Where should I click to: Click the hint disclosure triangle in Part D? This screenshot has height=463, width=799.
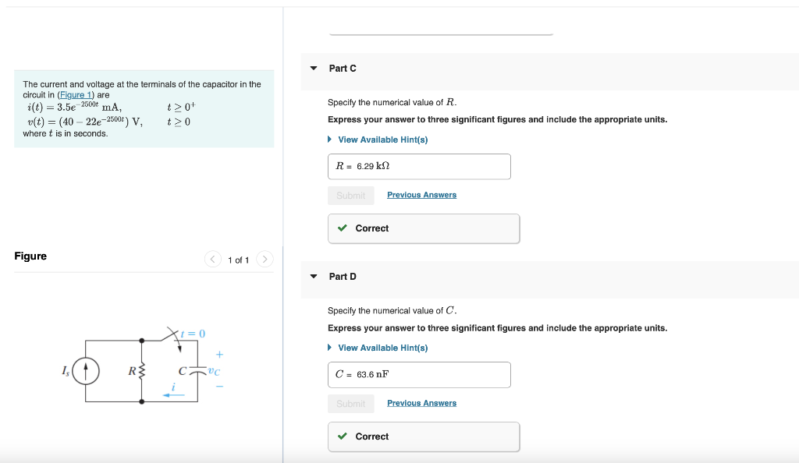coord(328,348)
